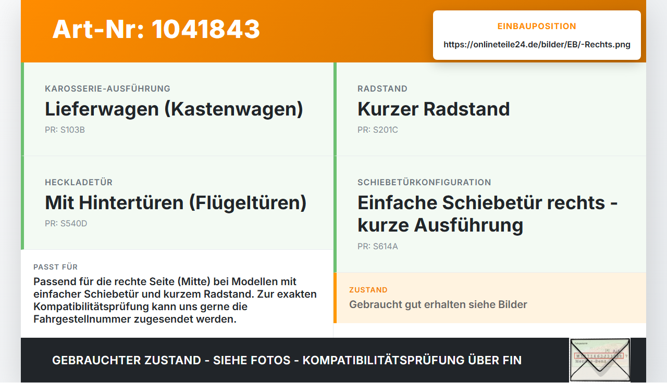Image resolution: width=667 pixels, height=383 pixels.
Task: Click the RADSTAND label
Action: click(382, 88)
